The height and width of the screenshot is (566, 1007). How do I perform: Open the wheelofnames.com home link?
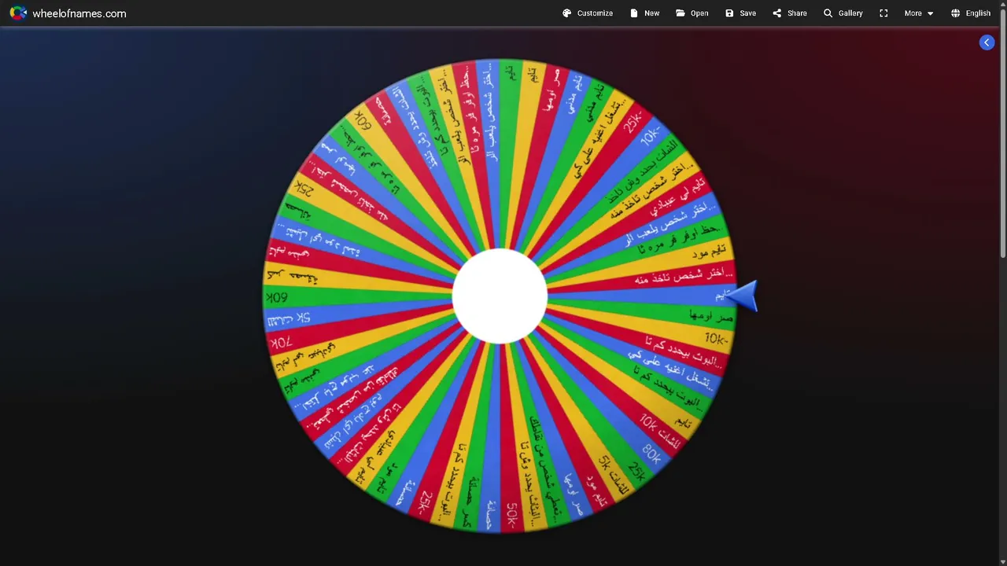pos(79,13)
